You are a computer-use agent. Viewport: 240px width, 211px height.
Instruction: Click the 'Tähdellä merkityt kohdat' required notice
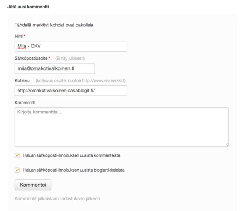(54, 25)
